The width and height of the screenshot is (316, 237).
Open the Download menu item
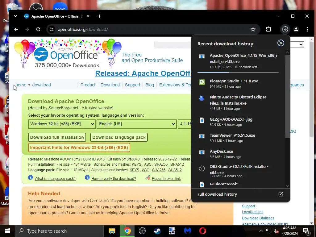110,85
